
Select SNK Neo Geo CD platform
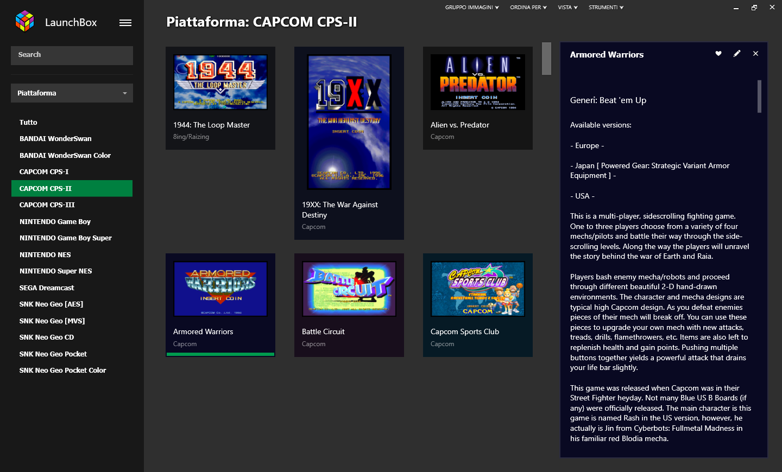click(72, 337)
